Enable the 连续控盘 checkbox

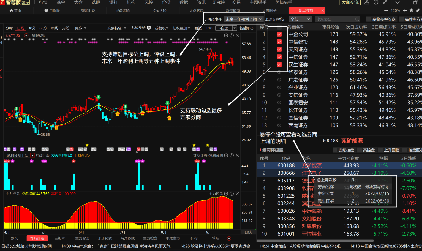point(335,150)
